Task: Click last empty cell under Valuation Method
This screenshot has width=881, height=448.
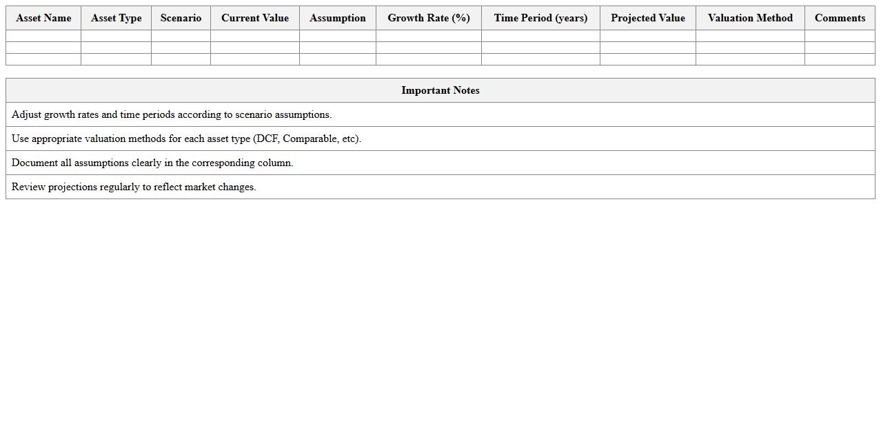Action: point(750,59)
